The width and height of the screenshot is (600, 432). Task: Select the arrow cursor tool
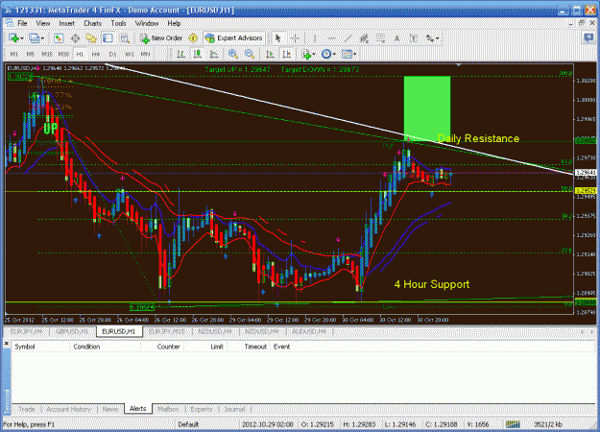278,37
